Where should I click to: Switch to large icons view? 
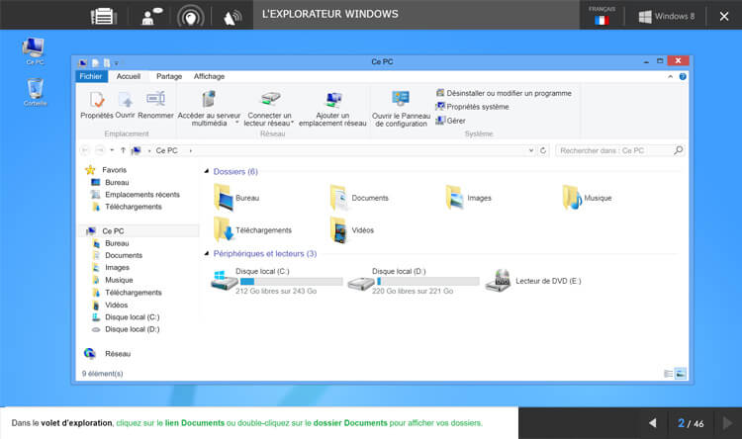pos(681,374)
